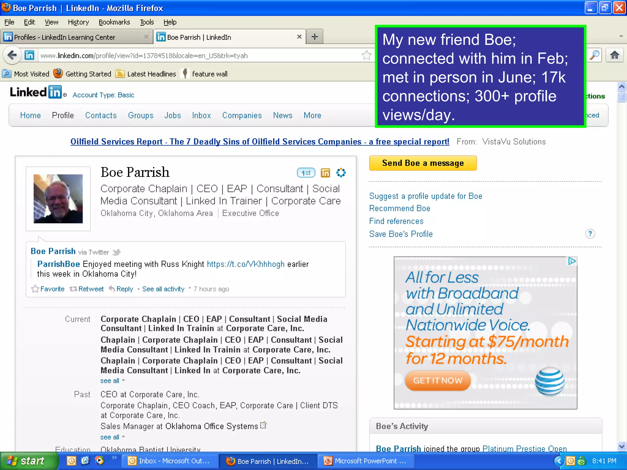627x470 pixels.
Task: Click Account Type: Basic link
Action: click(103, 95)
